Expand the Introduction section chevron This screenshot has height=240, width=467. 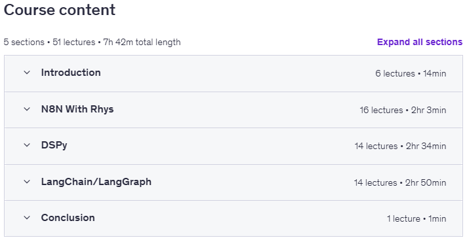tap(27, 73)
